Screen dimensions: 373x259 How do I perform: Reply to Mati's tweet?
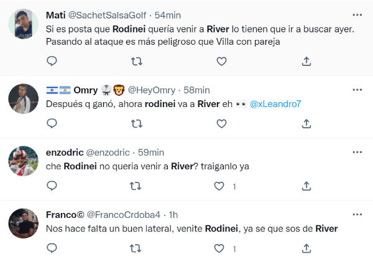52,61
